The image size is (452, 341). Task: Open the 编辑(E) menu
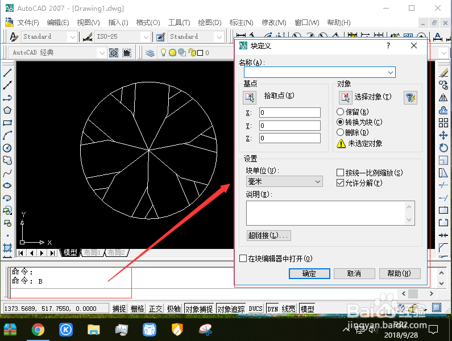point(57,23)
